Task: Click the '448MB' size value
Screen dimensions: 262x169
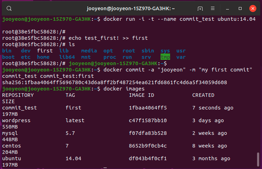Action: coord(10,139)
